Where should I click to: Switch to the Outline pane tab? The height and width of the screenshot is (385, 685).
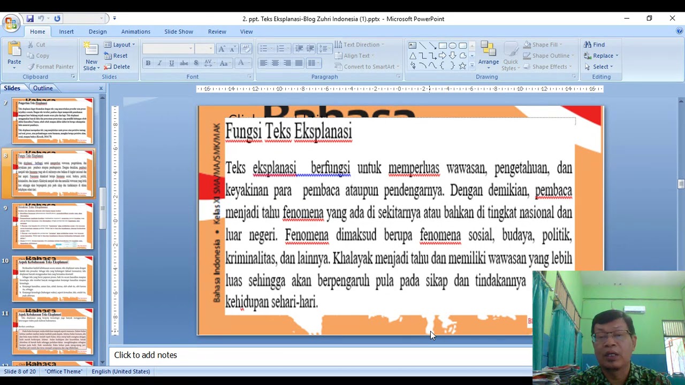43,88
